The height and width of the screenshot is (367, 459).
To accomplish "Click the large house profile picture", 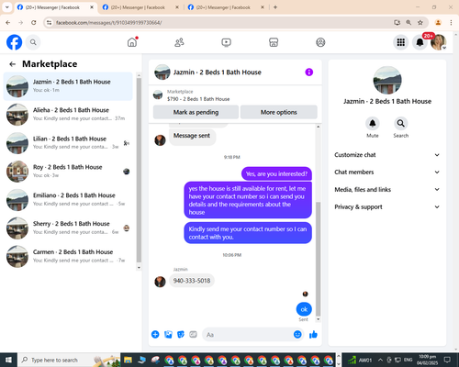I will tap(387, 80).
